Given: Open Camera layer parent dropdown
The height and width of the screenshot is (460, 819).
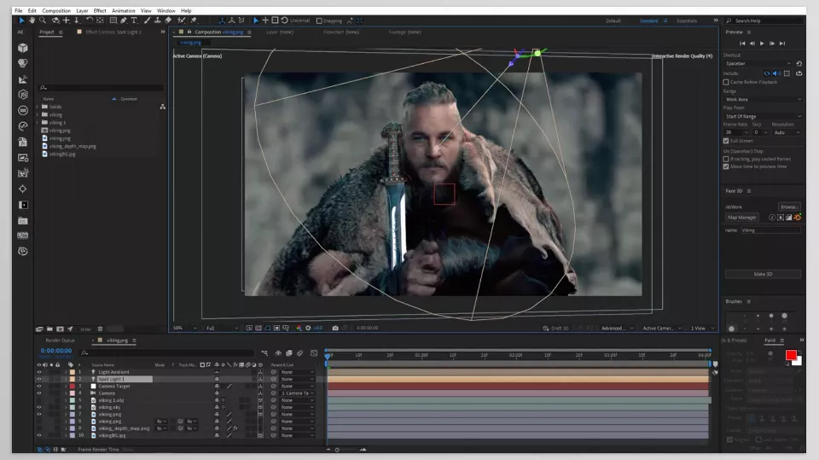Looking at the screenshot, I should 298,393.
